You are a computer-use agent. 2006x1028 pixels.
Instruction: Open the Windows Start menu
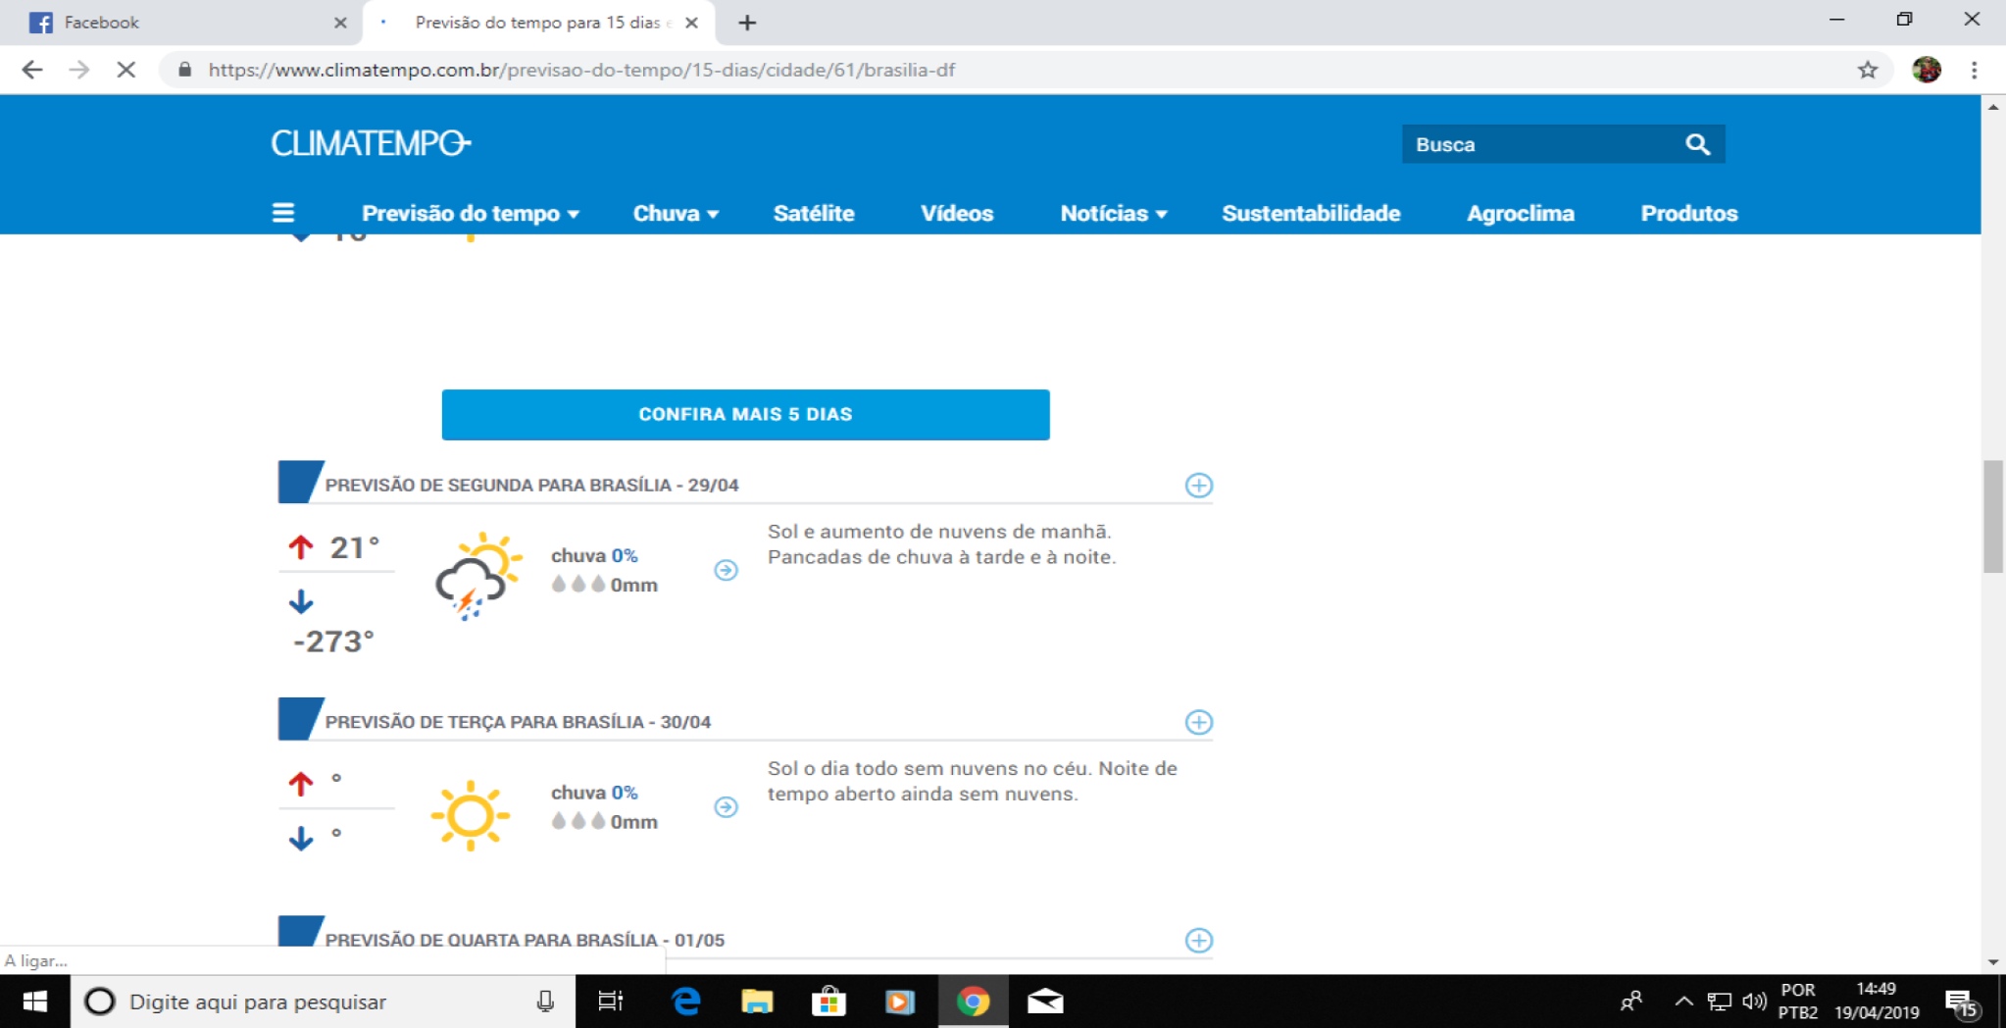point(34,1002)
